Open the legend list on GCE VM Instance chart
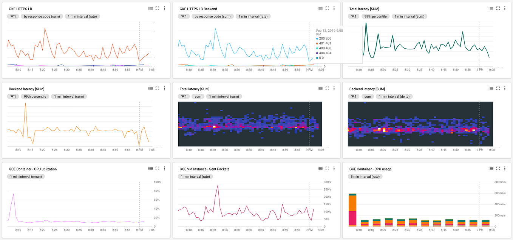Image resolution: width=513 pixels, height=240 pixels. (x=321, y=168)
